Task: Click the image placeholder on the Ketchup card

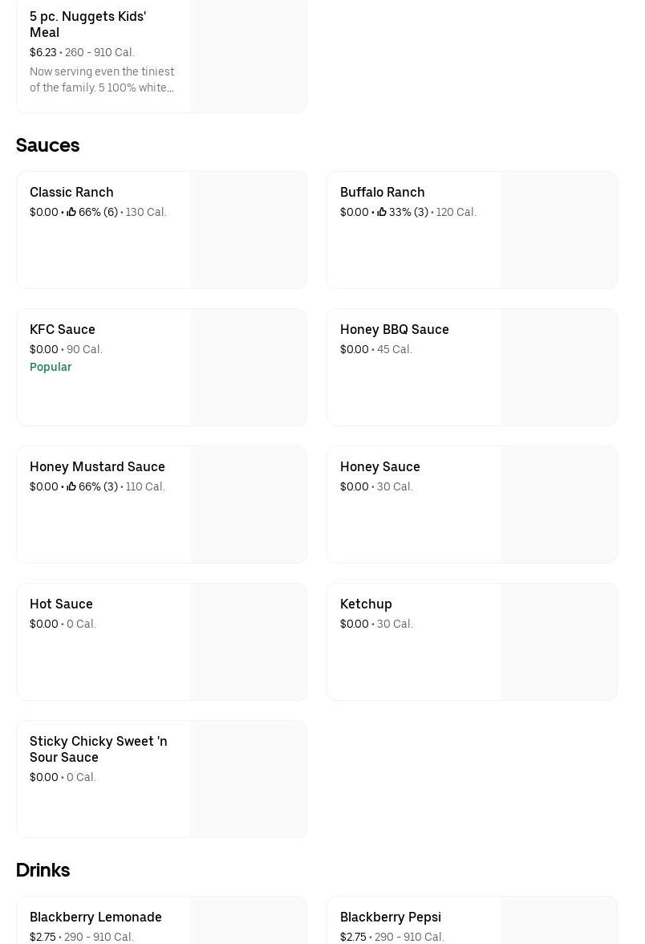Action: click(558, 642)
